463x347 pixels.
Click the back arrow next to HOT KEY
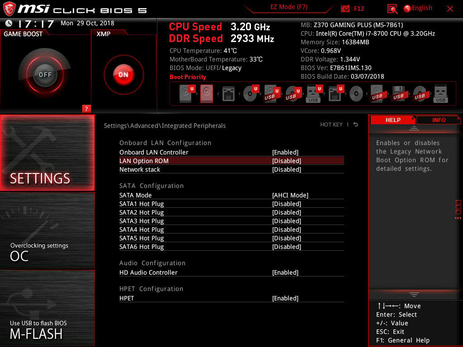coord(356,125)
